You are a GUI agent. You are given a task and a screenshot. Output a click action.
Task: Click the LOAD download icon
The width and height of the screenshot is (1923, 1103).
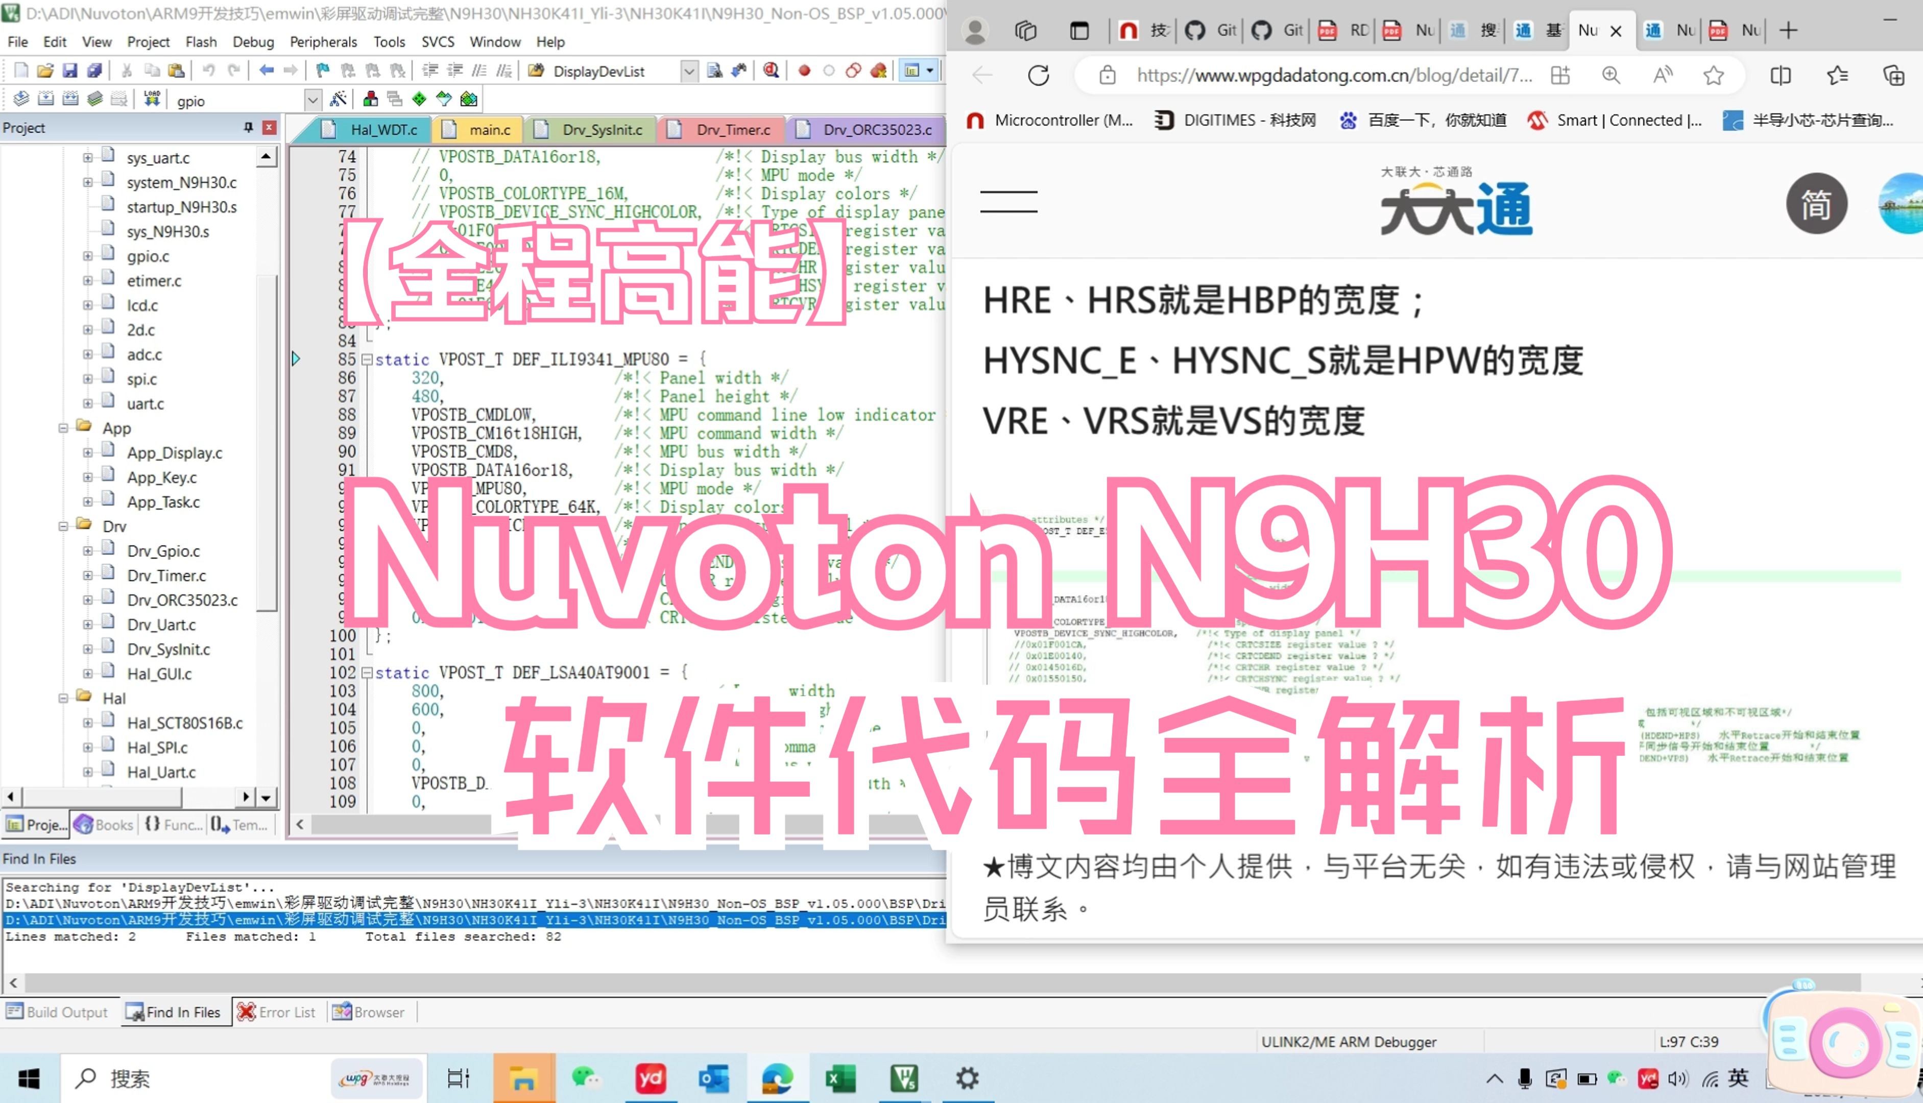(x=152, y=99)
